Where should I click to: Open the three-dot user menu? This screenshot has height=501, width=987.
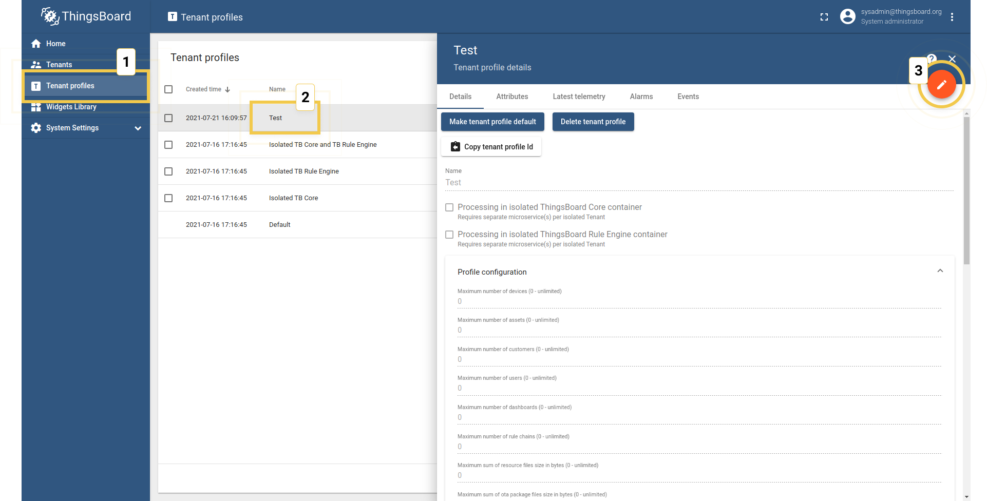(952, 17)
